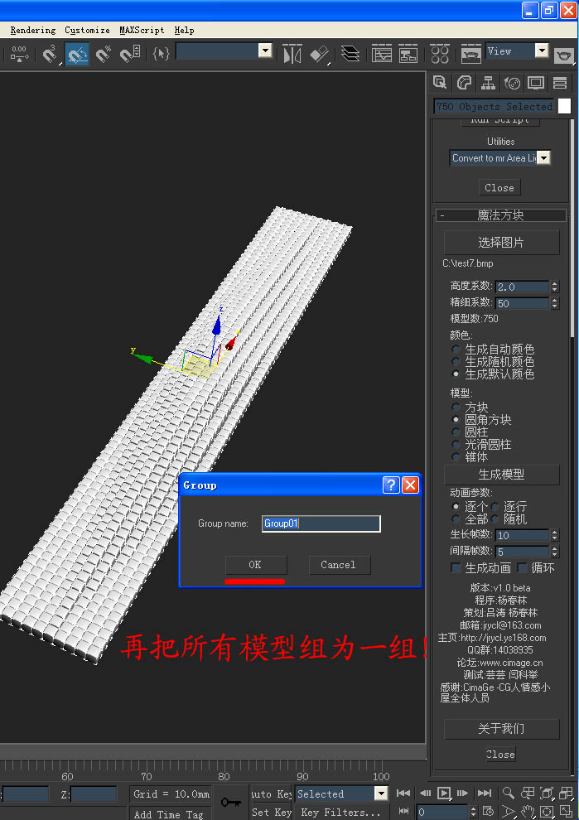
Task: Click the Align tool icon
Action: click(319, 54)
